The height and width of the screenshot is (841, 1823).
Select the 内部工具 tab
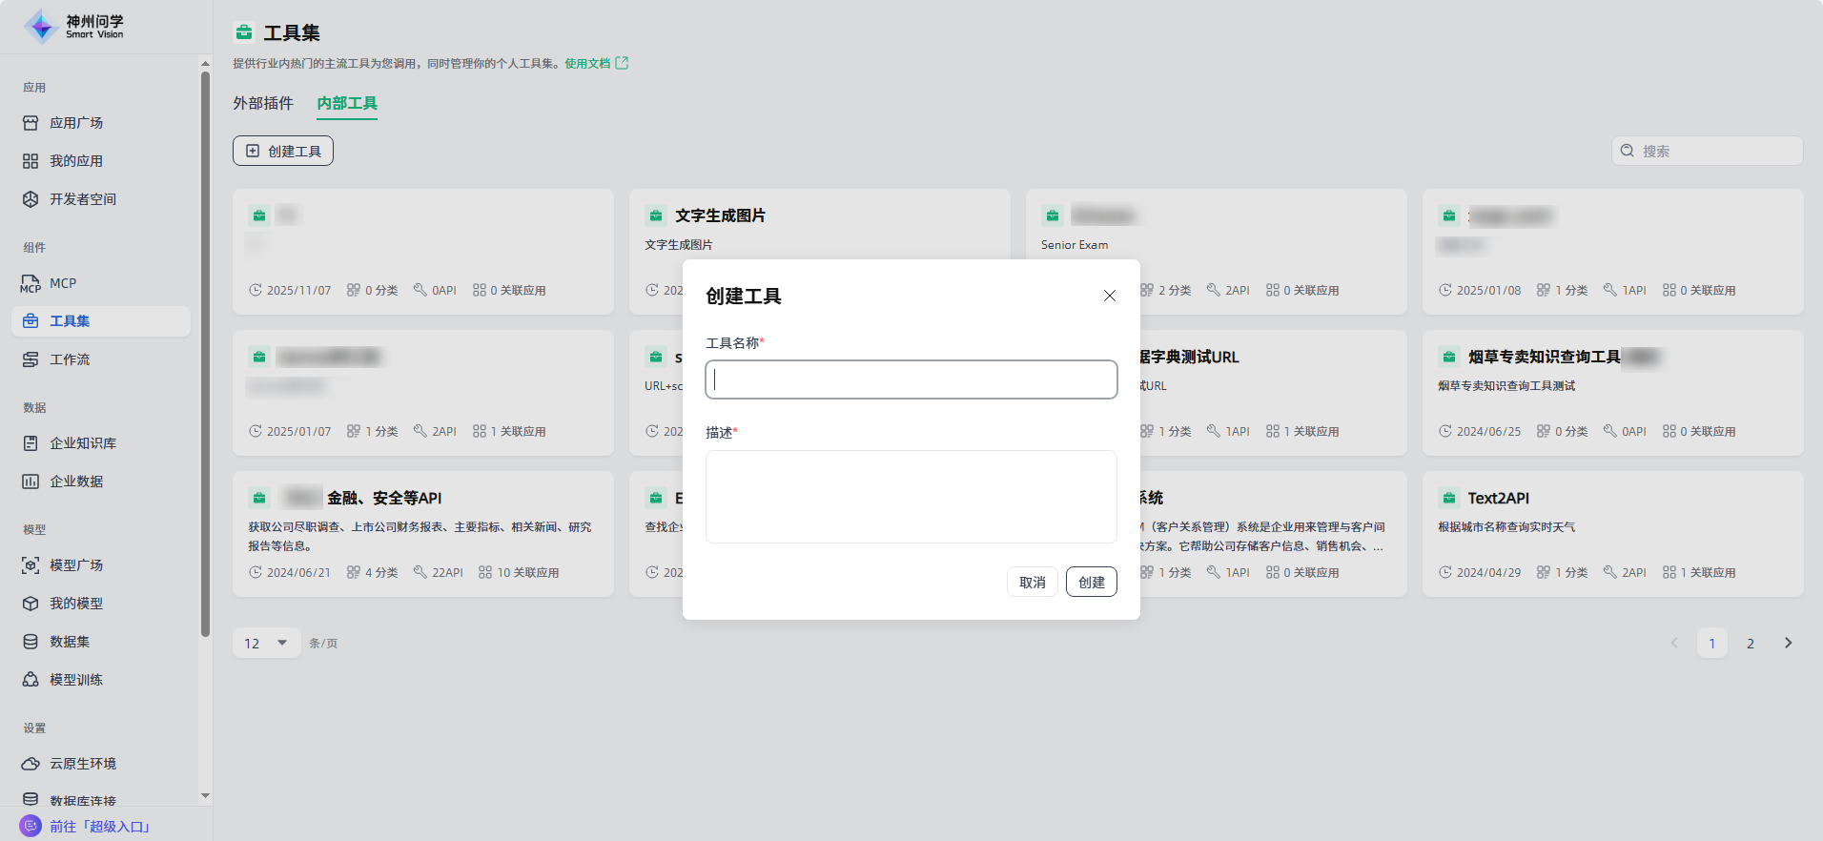(x=347, y=103)
